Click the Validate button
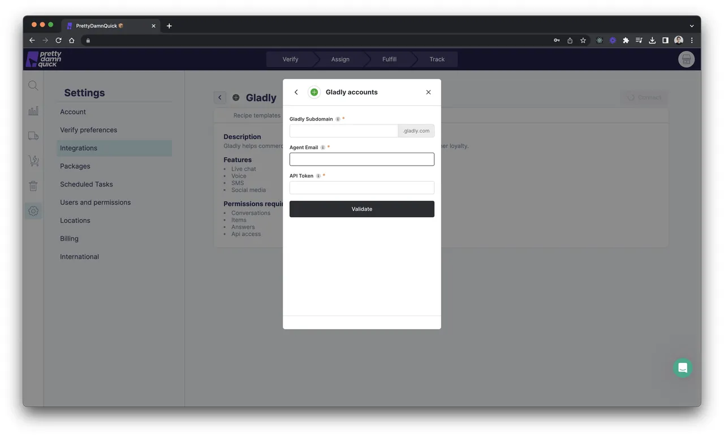This screenshot has width=724, height=437. [362, 209]
